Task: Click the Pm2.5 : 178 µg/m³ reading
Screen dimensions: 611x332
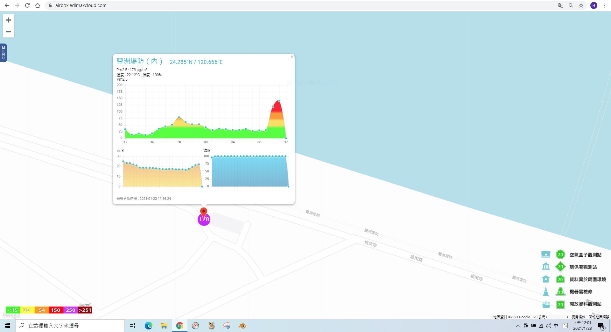Action: [132, 70]
